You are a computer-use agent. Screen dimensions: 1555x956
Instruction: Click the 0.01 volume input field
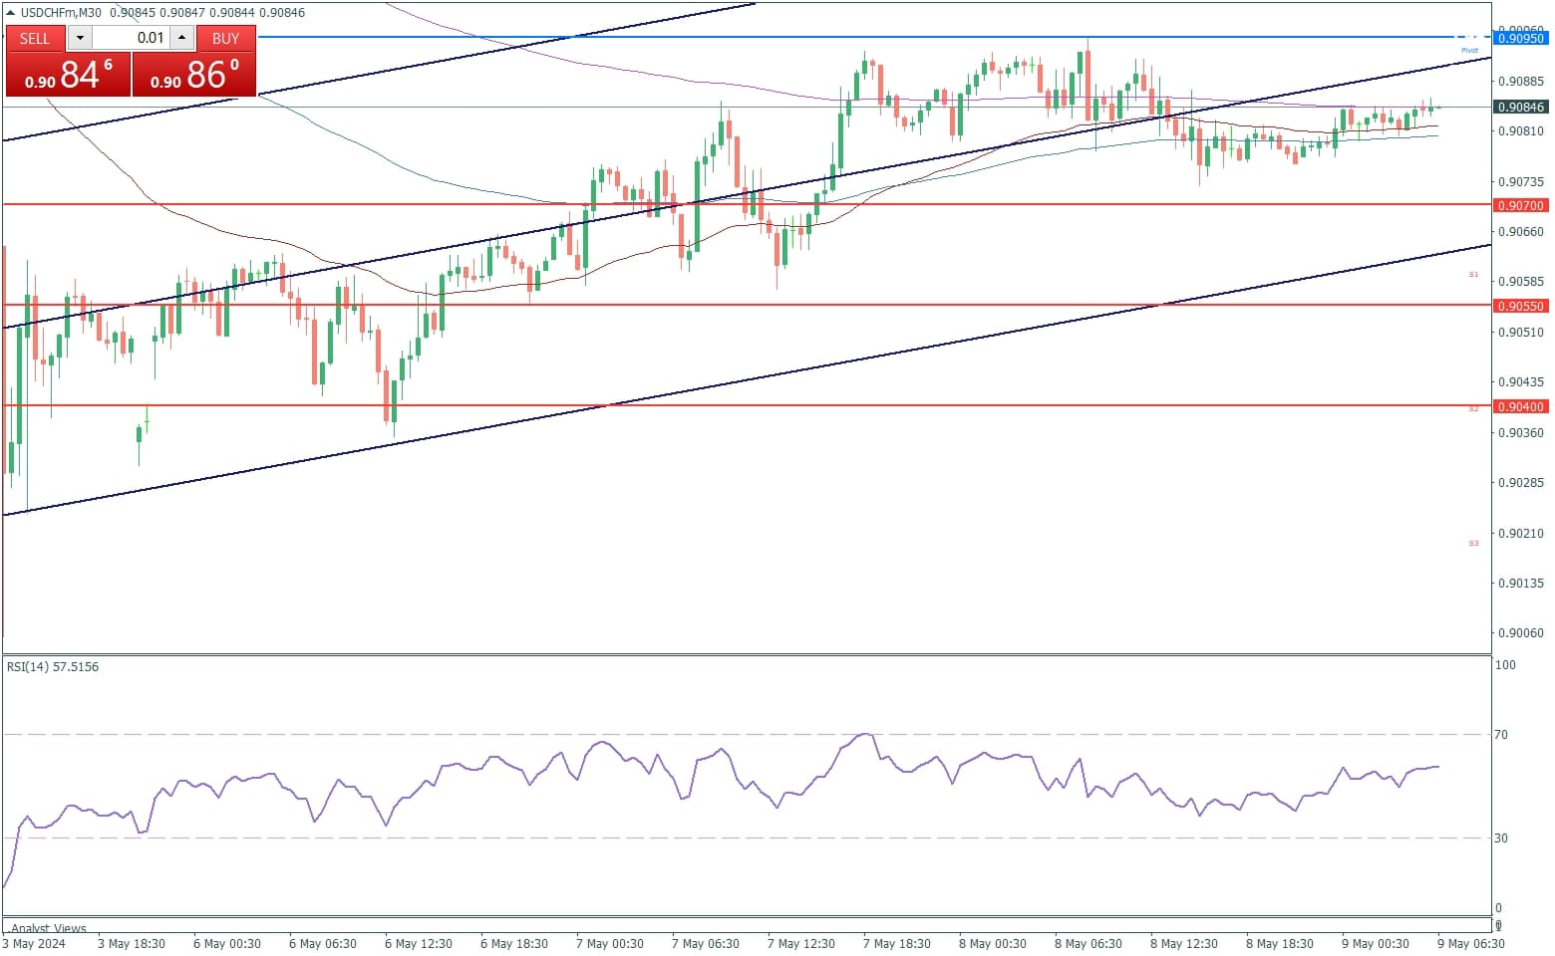click(x=131, y=38)
